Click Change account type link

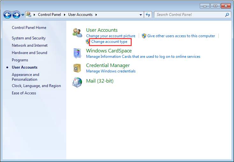(x=109, y=42)
